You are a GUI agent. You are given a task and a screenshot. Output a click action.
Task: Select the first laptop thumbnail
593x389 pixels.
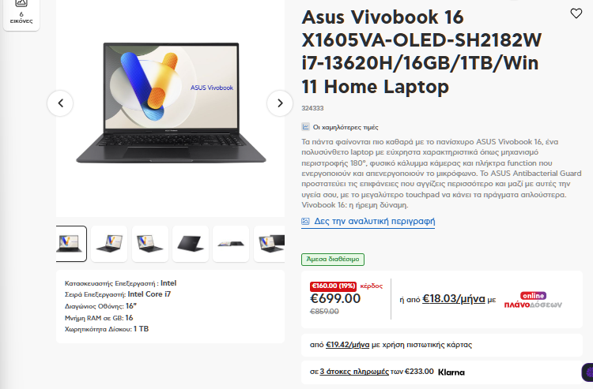[x=70, y=244]
